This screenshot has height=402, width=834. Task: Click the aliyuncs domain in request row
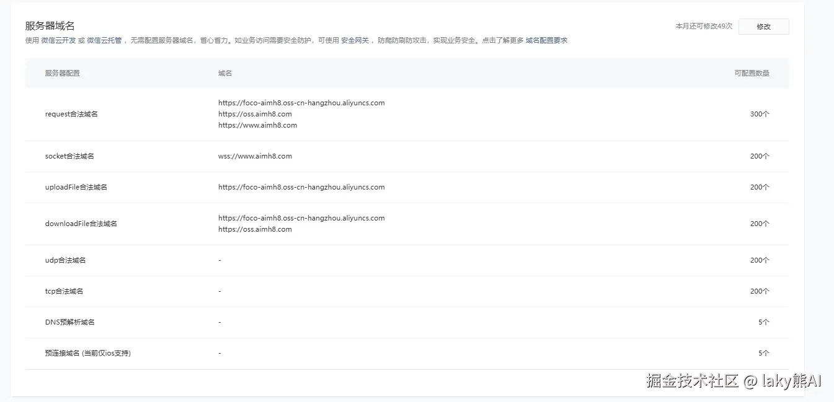click(x=301, y=103)
